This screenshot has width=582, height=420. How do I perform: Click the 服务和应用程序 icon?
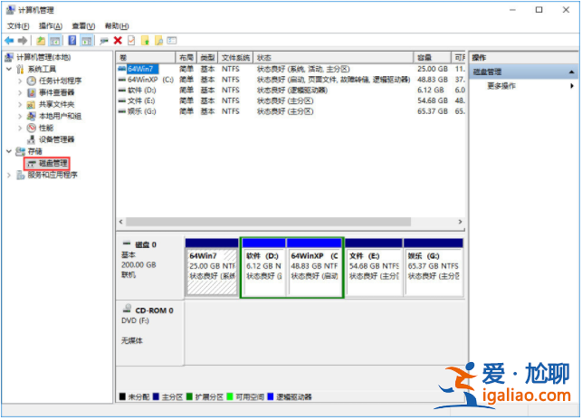pos(21,176)
